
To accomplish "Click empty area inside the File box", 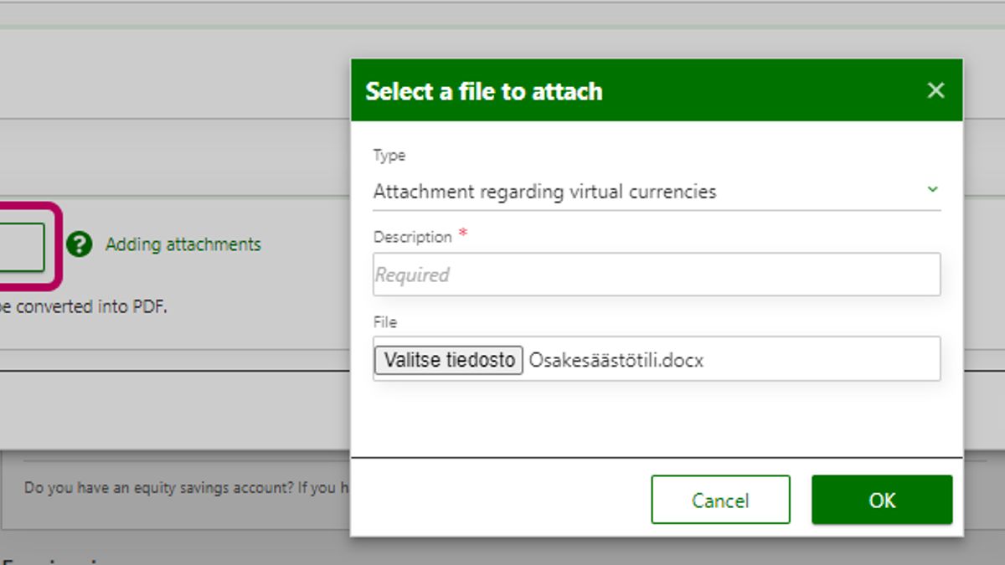I will point(821,360).
